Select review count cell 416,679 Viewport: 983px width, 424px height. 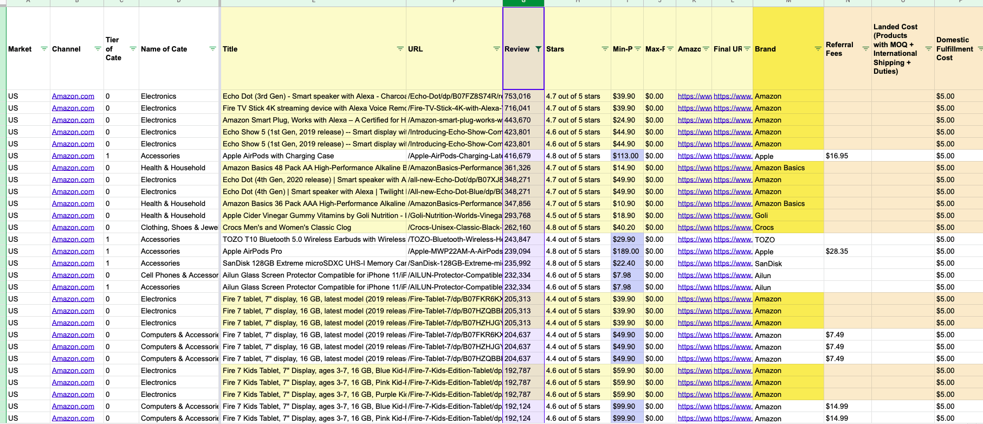click(523, 156)
